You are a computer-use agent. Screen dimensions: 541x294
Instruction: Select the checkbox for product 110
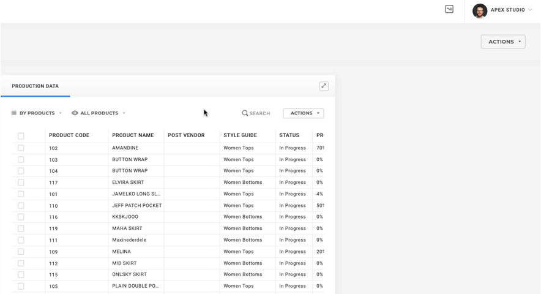click(21, 206)
